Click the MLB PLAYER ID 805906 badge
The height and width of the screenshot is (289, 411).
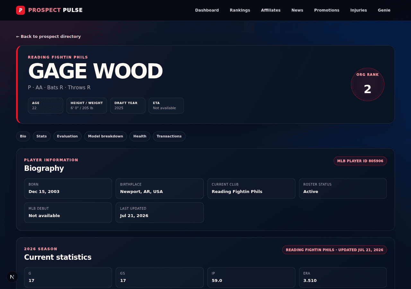[360, 161]
